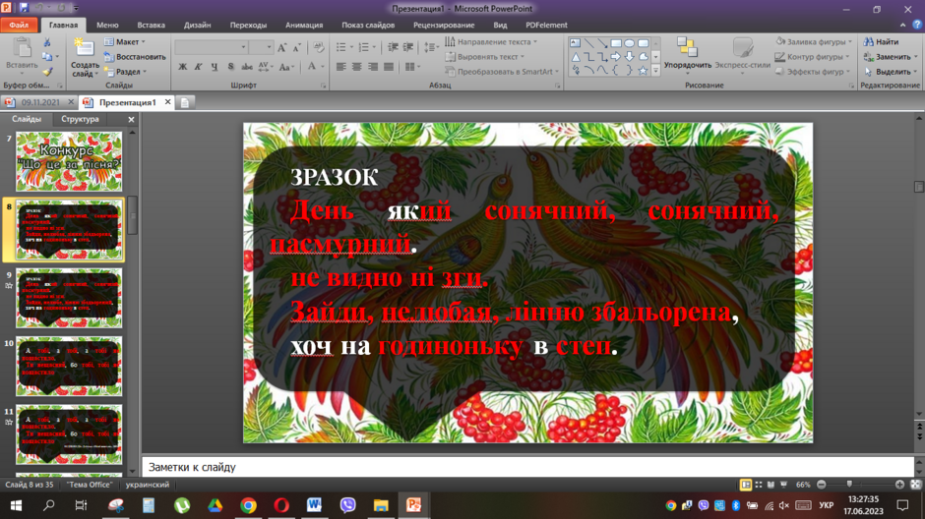Open the font size combo box
This screenshot has width=925, height=519.
261,47
